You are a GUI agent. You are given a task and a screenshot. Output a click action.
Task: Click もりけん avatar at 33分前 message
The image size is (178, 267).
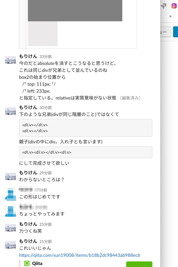pos(11,60)
